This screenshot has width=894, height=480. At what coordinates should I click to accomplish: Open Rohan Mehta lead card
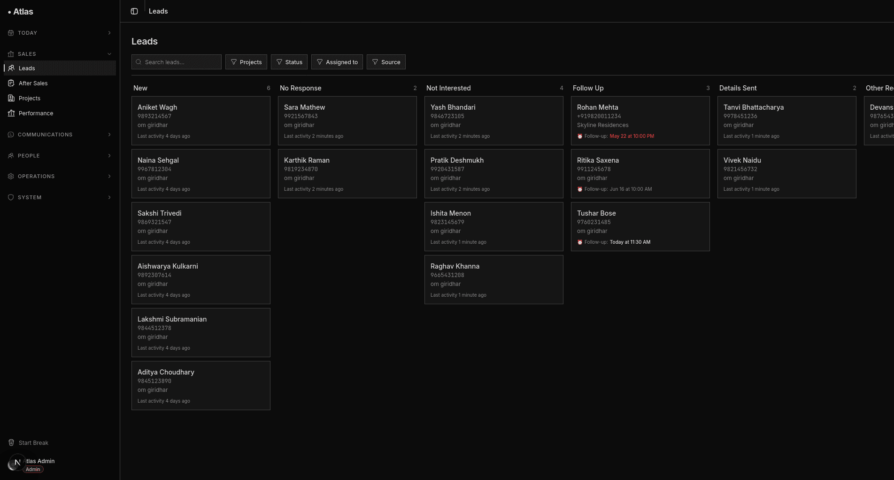point(640,121)
